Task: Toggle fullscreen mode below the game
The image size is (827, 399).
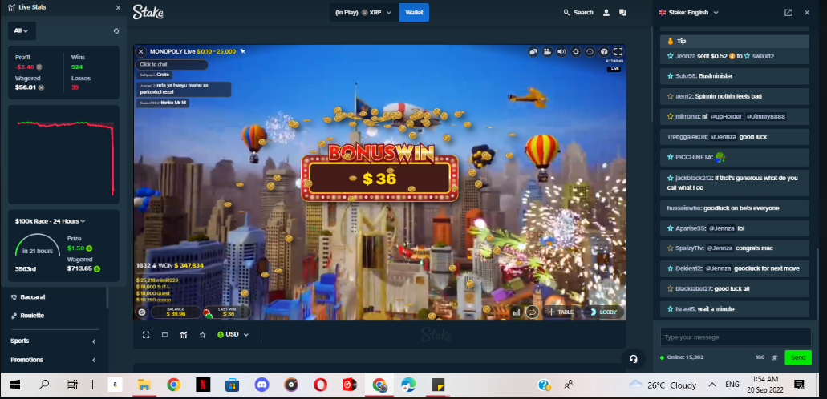Action: pos(146,335)
